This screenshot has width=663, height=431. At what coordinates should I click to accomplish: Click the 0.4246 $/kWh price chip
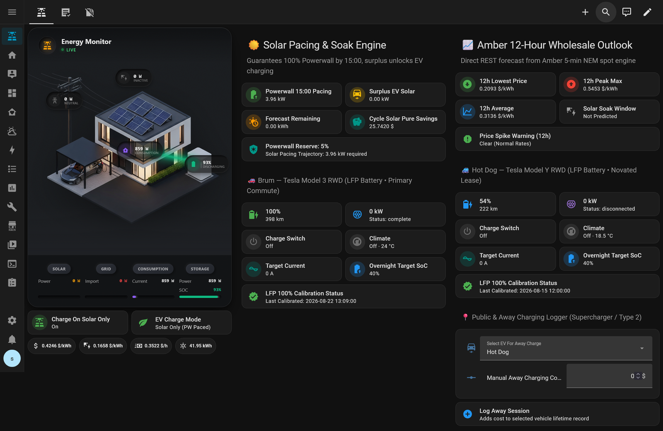click(x=52, y=346)
